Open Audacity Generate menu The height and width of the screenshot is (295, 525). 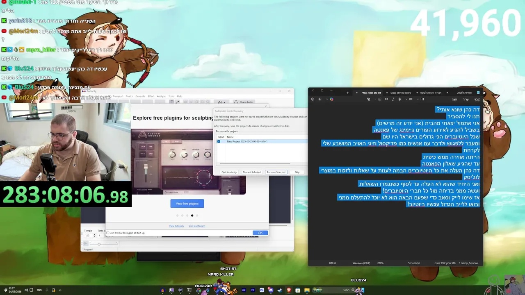(x=140, y=96)
